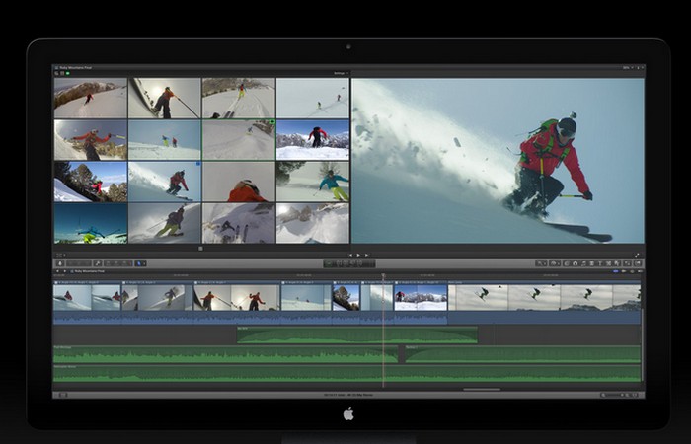Open the angle viewer Settings pop-up menu
The height and width of the screenshot is (444, 691).
[x=339, y=73]
